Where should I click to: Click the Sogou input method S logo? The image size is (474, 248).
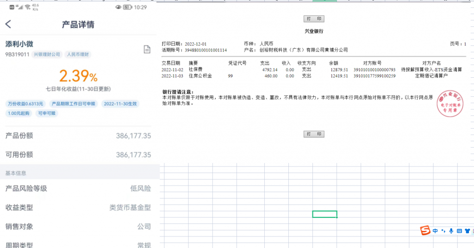[x=425, y=230]
